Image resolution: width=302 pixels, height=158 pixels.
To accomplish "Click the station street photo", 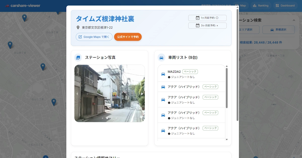I will coord(109,93).
